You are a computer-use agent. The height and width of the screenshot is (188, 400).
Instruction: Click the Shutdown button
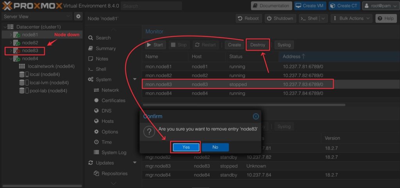(x=280, y=18)
